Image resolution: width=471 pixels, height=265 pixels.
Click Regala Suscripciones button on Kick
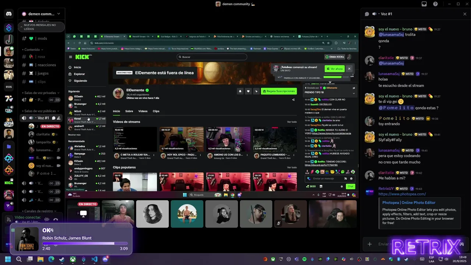pyautogui.click(x=279, y=91)
